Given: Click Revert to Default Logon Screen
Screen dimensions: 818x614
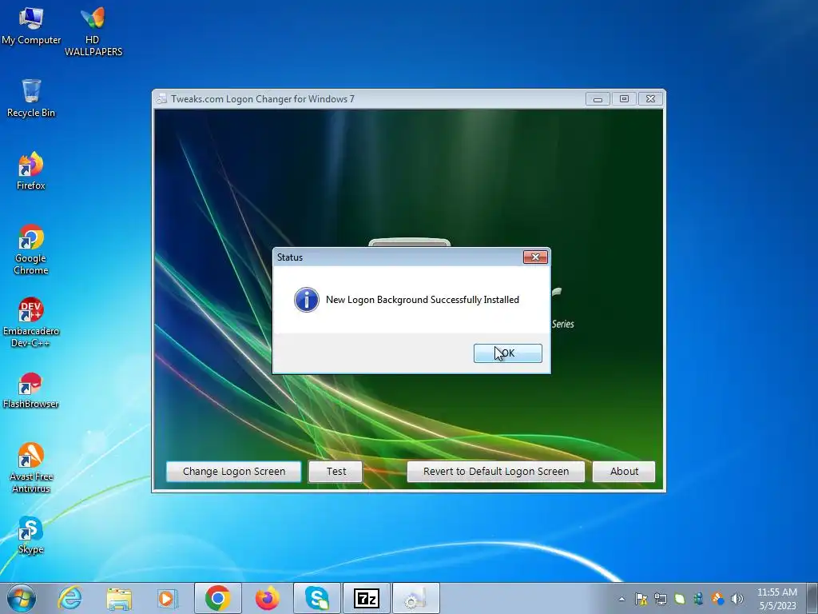Looking at the screenshot, I should coord(495,472).
